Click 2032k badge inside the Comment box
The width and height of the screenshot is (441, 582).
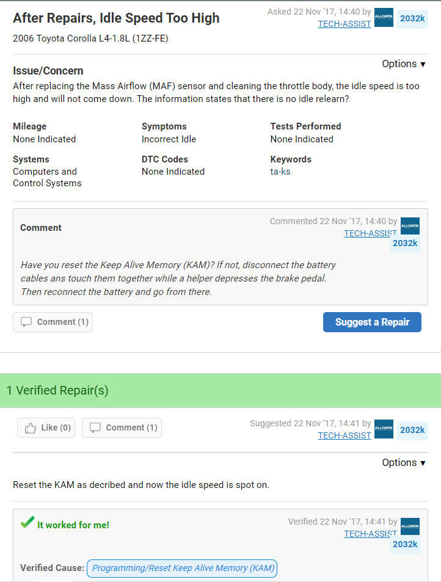coord(405,243)
